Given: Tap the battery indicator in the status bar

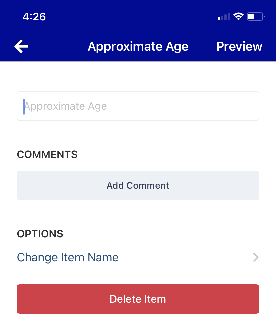Looking at the screenshot, I should pyautogui.click(x=255, y=16).
